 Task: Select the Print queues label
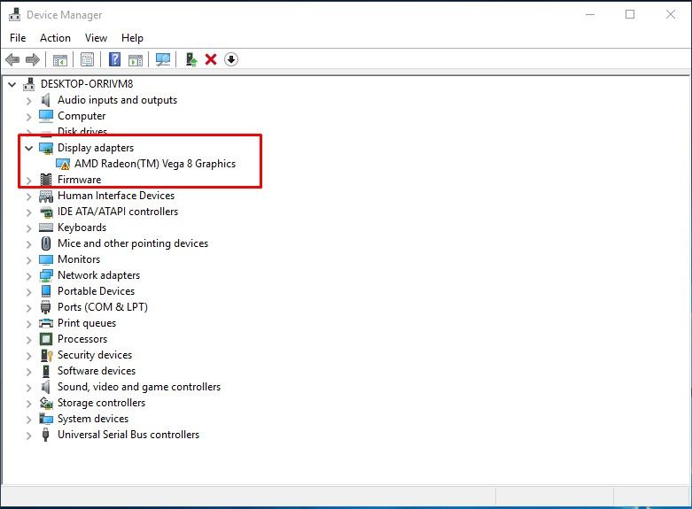coord(87,323)
